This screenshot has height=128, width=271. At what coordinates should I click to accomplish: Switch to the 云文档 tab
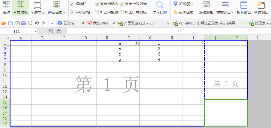(x=69, y=23)
